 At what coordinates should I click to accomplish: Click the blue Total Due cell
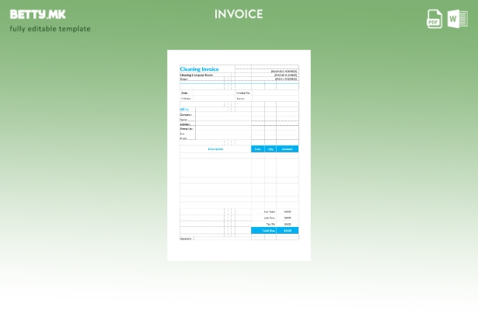pyautogui.click(x=269, y=230)
